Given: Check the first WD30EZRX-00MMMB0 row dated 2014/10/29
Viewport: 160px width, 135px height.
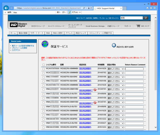Looking at the screenshot, I should [43, 69].
